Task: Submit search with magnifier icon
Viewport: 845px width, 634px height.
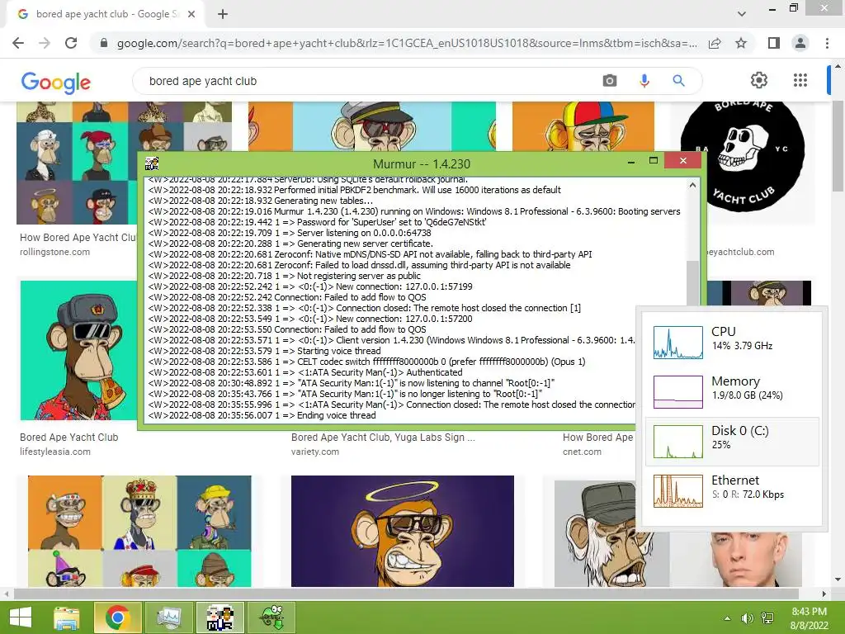Action: 678,81
